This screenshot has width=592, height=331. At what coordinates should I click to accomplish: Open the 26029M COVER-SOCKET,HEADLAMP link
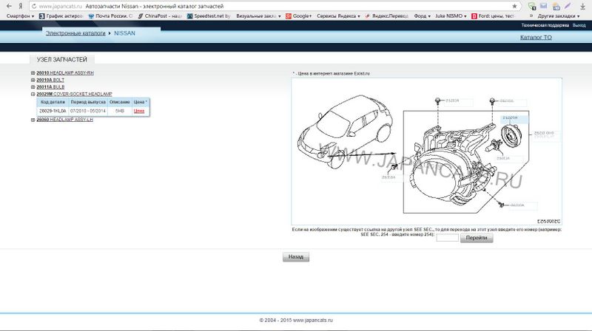click(75, 94)
